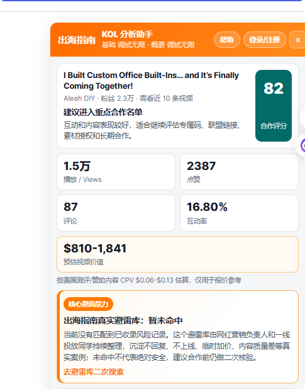Image resolution: width=305 pixels, height=389 pixels.
Task: Click the 基础 调试无限 · 概要 调试无限 subtitle
Action: click(148, 45)
